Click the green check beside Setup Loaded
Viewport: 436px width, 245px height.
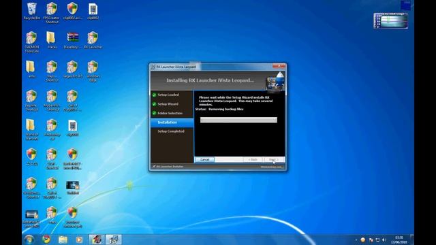click(x=154, y=95)
